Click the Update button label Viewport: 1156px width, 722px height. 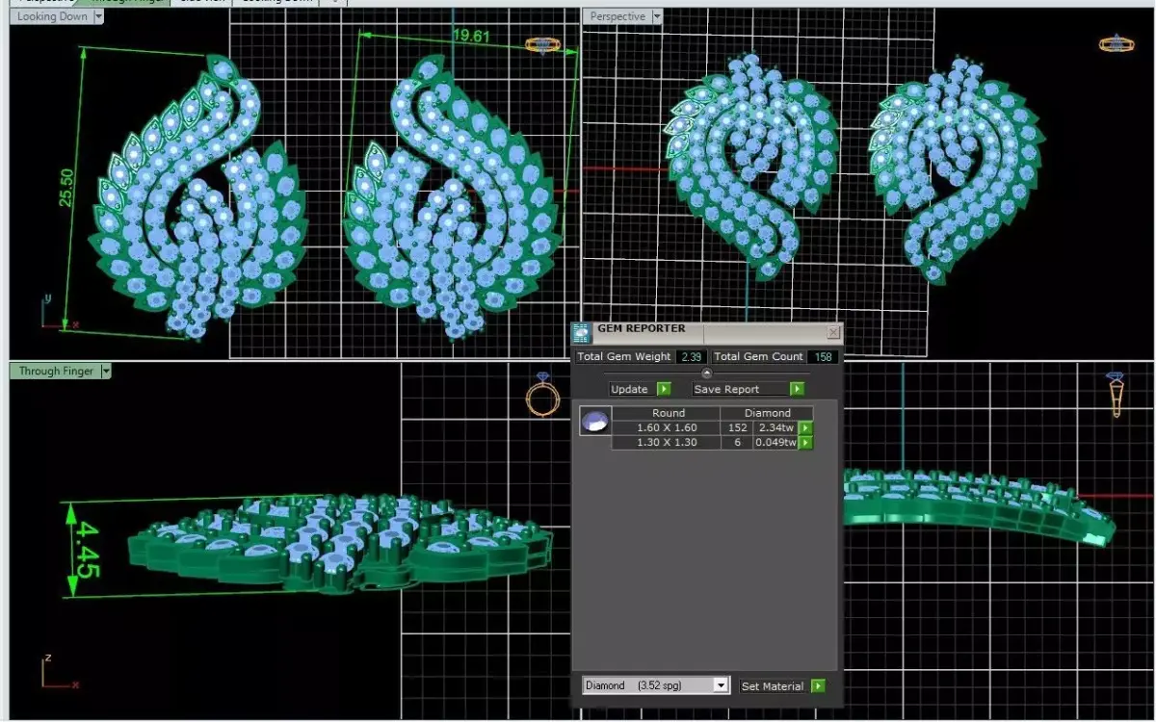pyautogui.click(x=630, y=389)
